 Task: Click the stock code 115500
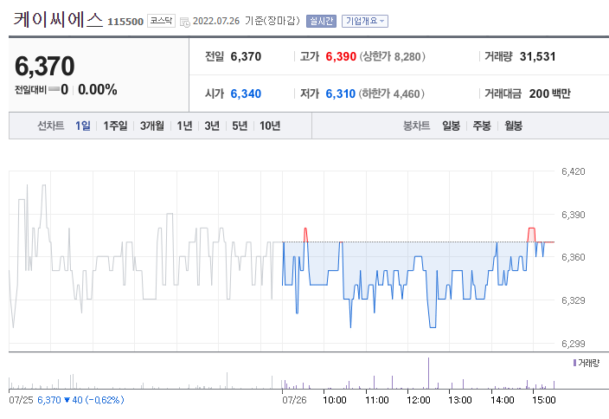click(x=125, y=22)
